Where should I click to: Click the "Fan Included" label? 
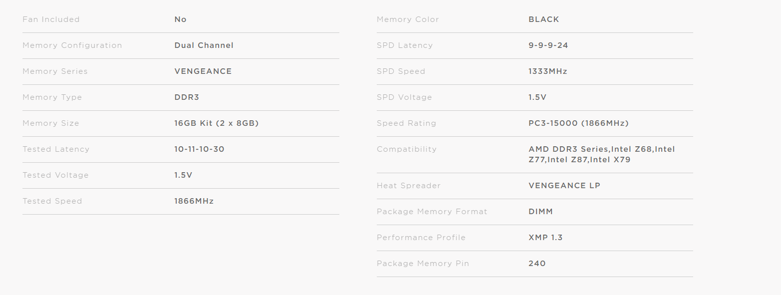coord(51,19)
